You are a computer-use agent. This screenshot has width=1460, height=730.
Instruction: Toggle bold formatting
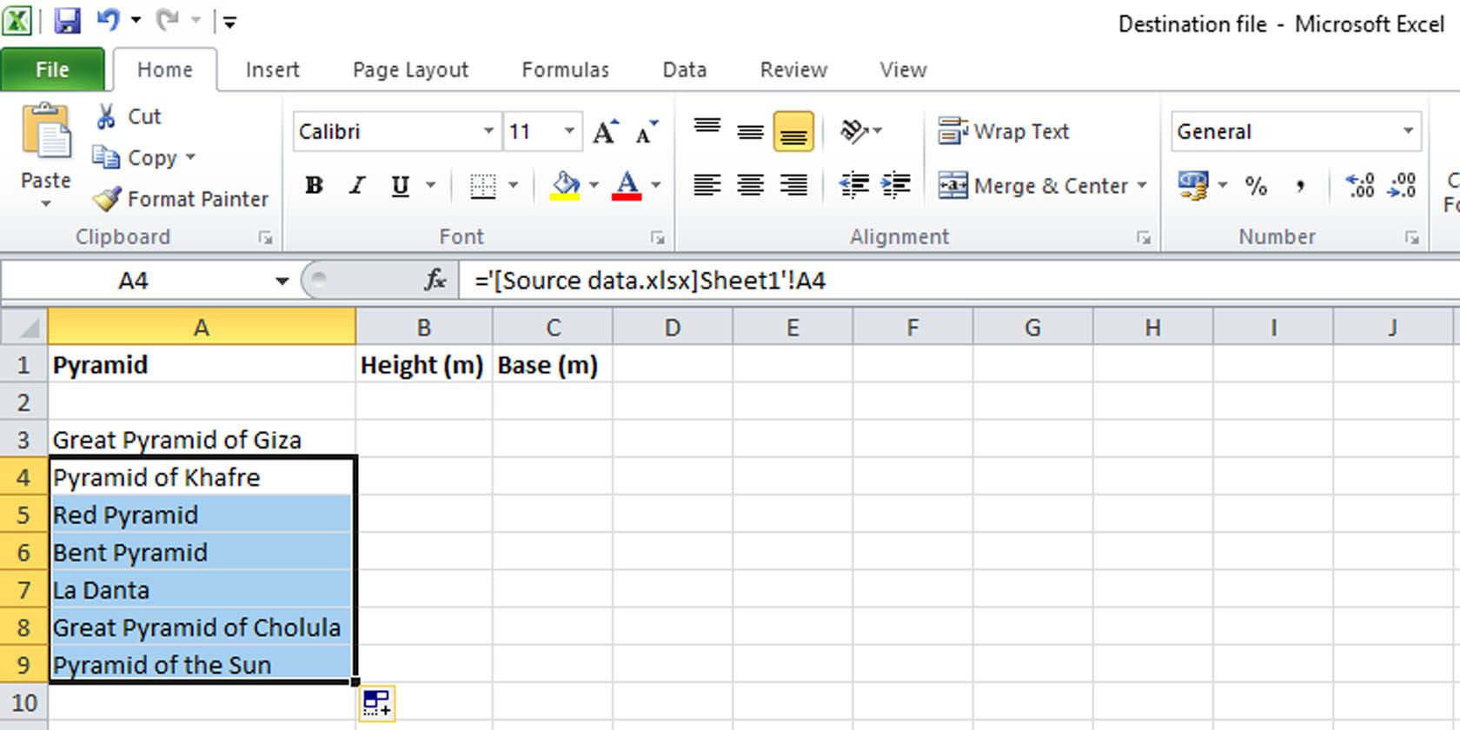point(314,185)
